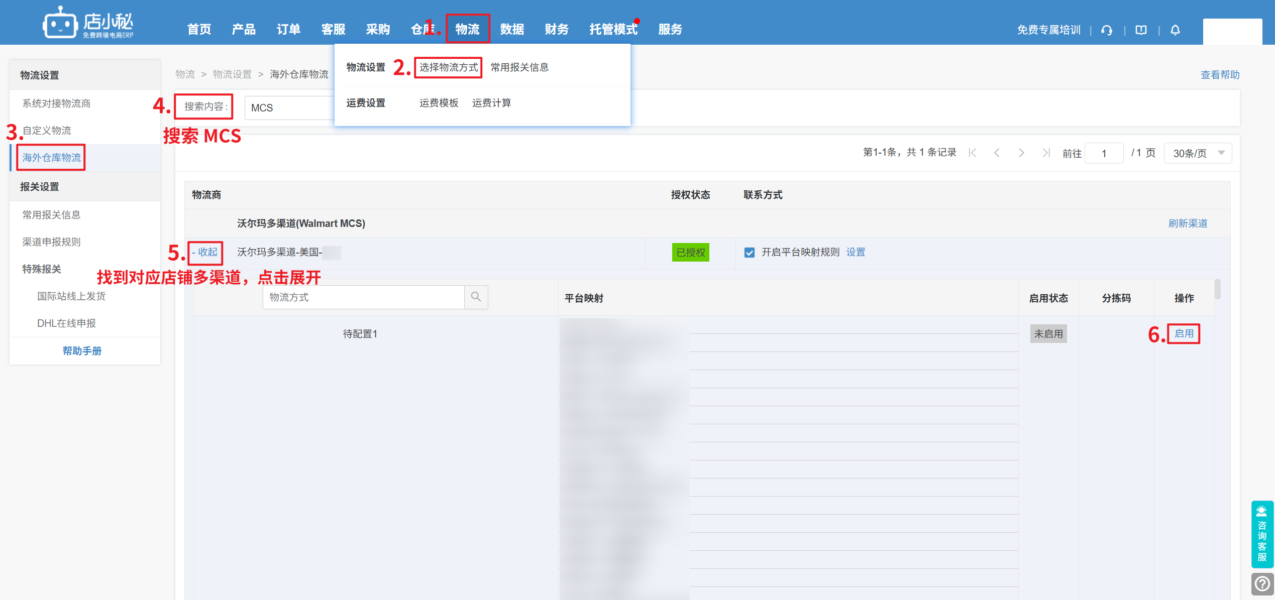Click the question mark help icon
The width and height of the screenshot is (1275, 600).
pyautogui.click(x=1262, y=584)
